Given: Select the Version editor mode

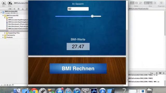Looking at the screenshot, I should (141, 3).
